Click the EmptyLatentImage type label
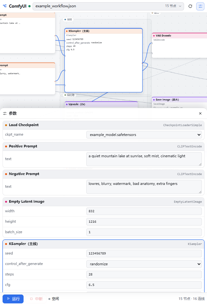 point(188,202)
